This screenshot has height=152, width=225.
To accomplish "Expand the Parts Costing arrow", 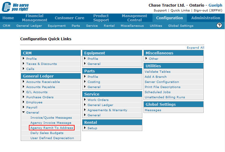I will pos(85,81).
